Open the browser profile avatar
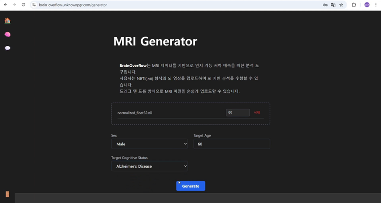Viewport: 381px width, 203px height. 367,5
